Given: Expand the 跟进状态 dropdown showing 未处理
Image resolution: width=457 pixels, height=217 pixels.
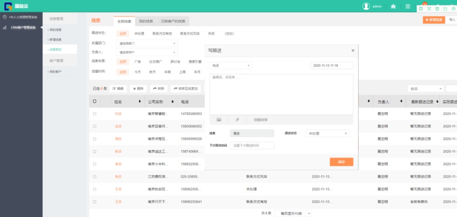Looking at the screenshot, I should pos(328,133).
